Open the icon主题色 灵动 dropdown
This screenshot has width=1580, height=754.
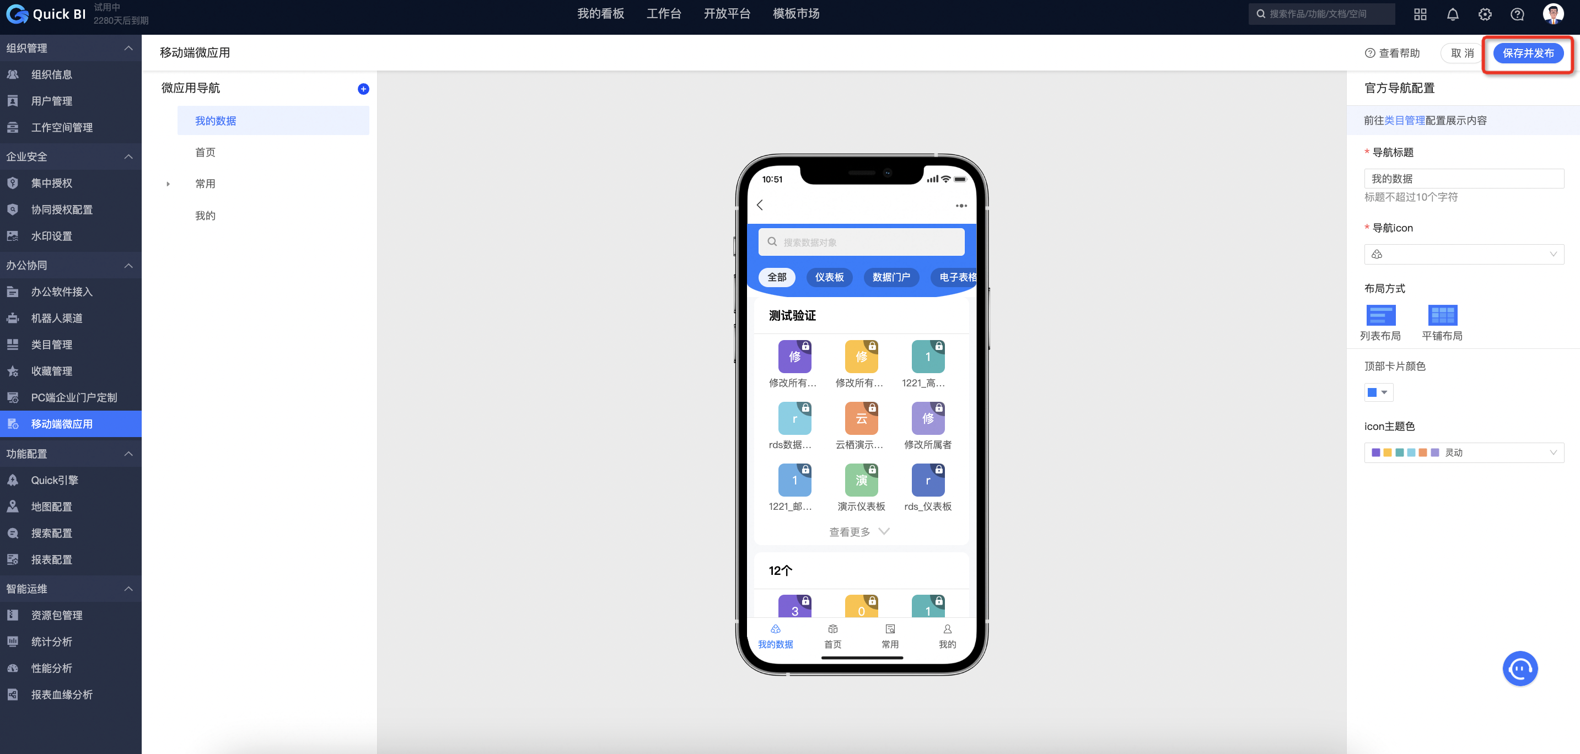(x=1464, y=453)
